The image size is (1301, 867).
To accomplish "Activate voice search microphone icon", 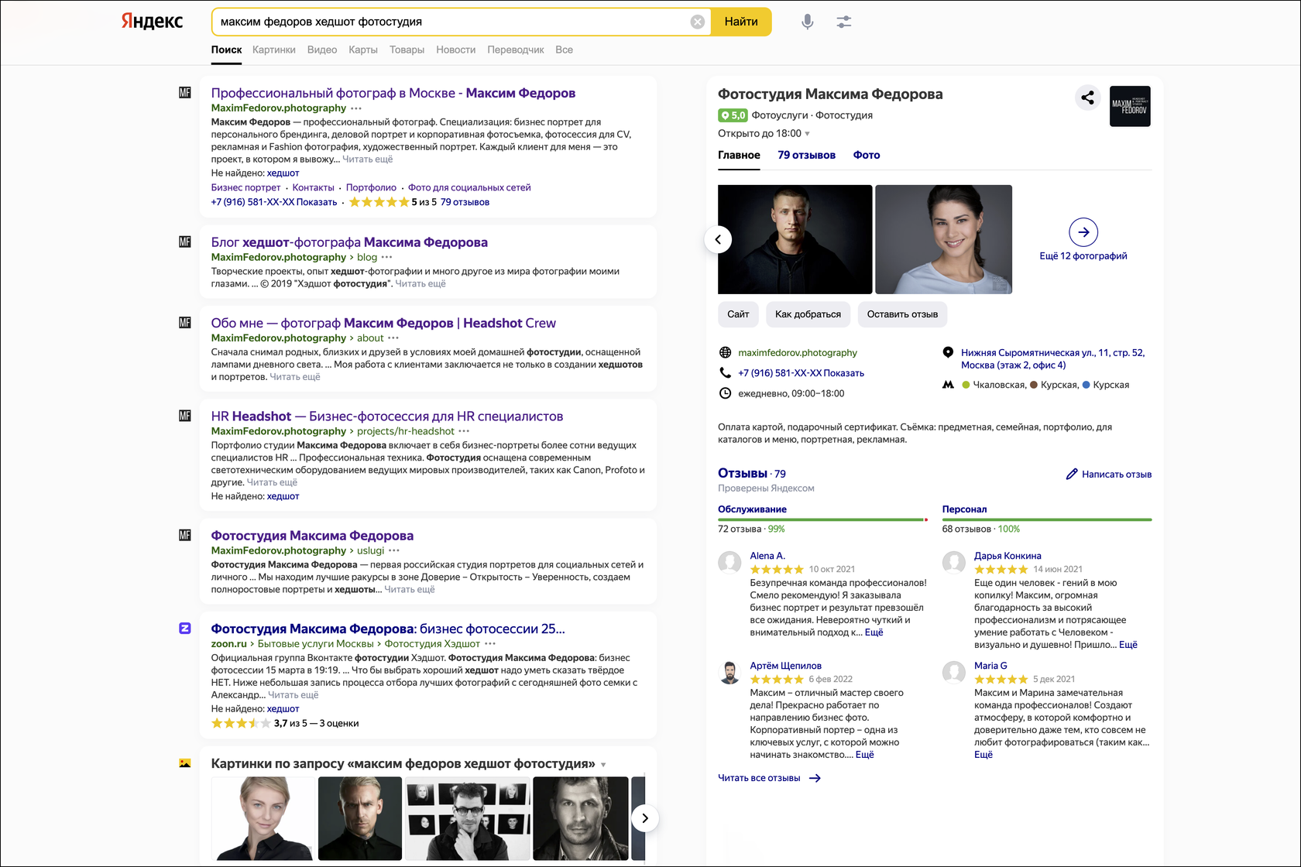I will tap(808, 22).
